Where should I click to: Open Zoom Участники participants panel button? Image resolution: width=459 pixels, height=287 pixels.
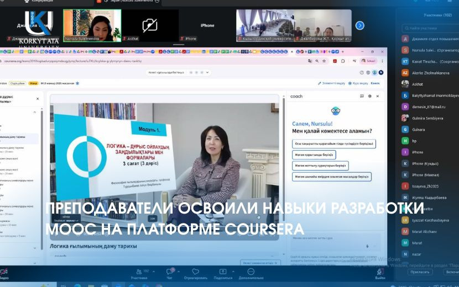[x=139, y=274]
